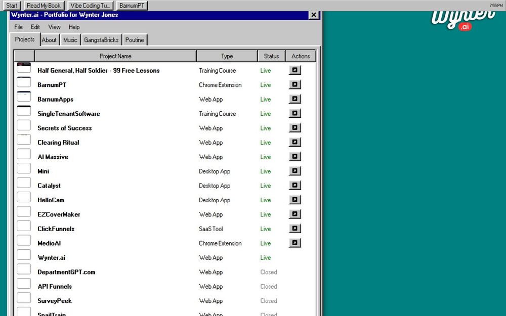This screenshot has width=506, height=316.
Task: Click the AI Massive thumbnail
Action: point(24,154)
